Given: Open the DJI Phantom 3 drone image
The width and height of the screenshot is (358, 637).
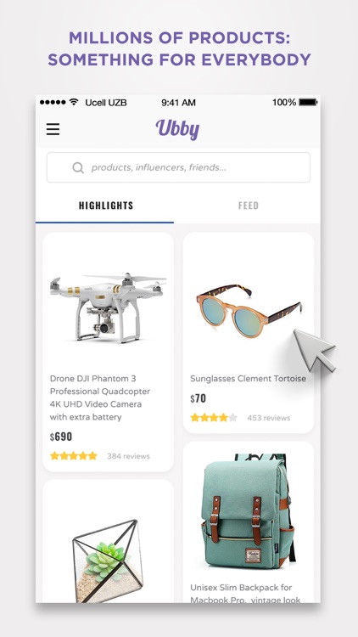Looking at the screenshot, I should [108, 307].
